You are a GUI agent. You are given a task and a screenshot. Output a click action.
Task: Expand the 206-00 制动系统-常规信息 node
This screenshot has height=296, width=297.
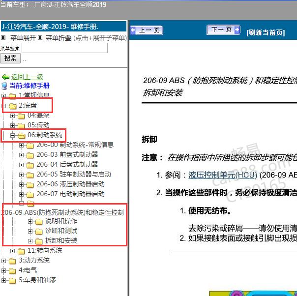(x=22, y=145)
